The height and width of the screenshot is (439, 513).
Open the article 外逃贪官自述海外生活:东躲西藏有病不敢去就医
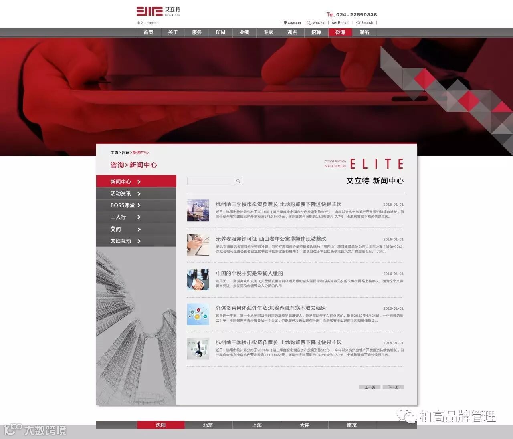coord(271,308)
